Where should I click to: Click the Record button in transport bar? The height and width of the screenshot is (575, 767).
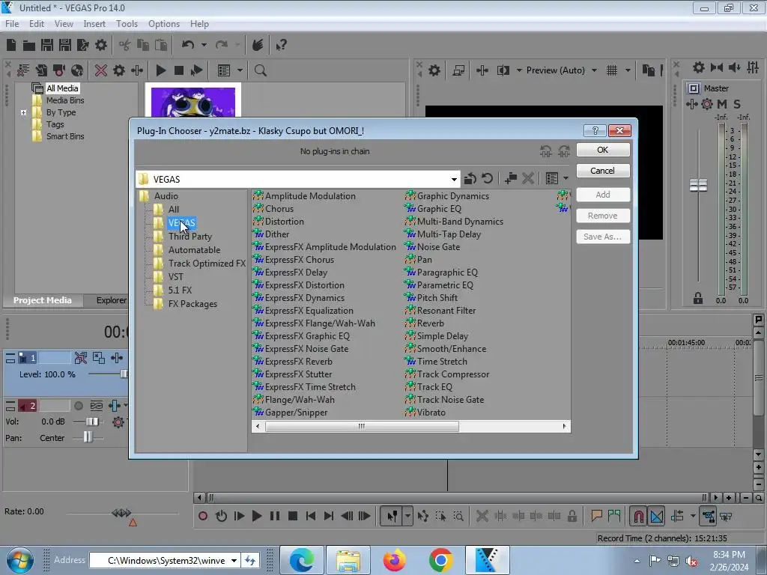[202, 516]
